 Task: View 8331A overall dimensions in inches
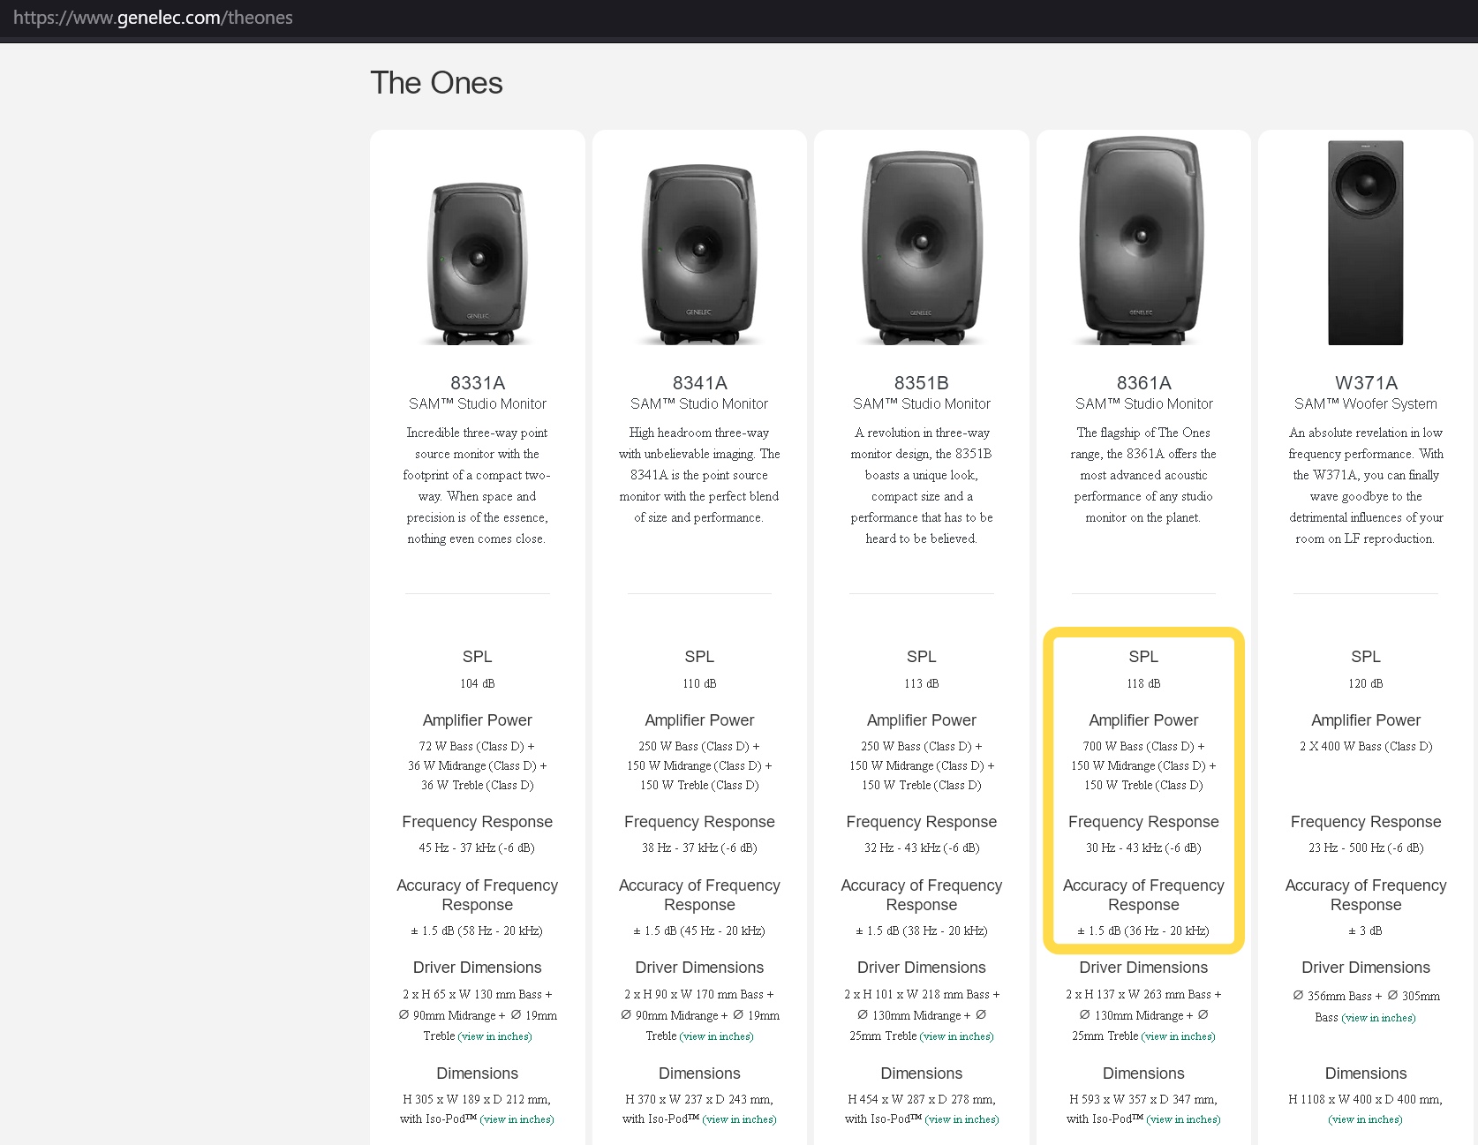pos(517,1119)
